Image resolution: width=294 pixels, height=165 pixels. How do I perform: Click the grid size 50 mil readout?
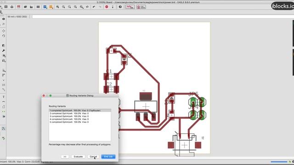[x=17, y=16]
